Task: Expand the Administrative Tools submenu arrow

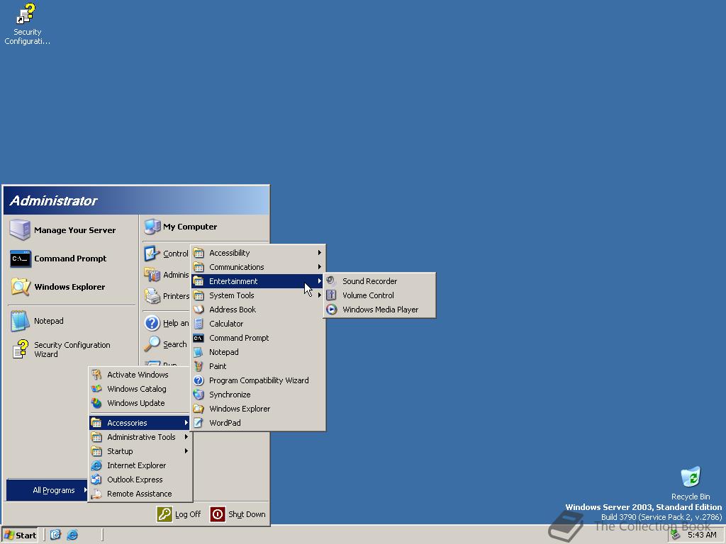Action: point(186,436)
